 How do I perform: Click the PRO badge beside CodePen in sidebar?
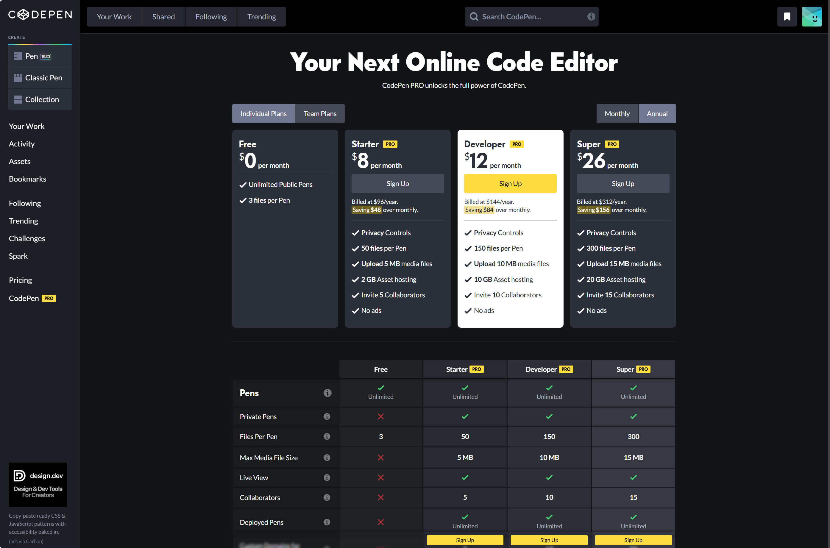49,298
